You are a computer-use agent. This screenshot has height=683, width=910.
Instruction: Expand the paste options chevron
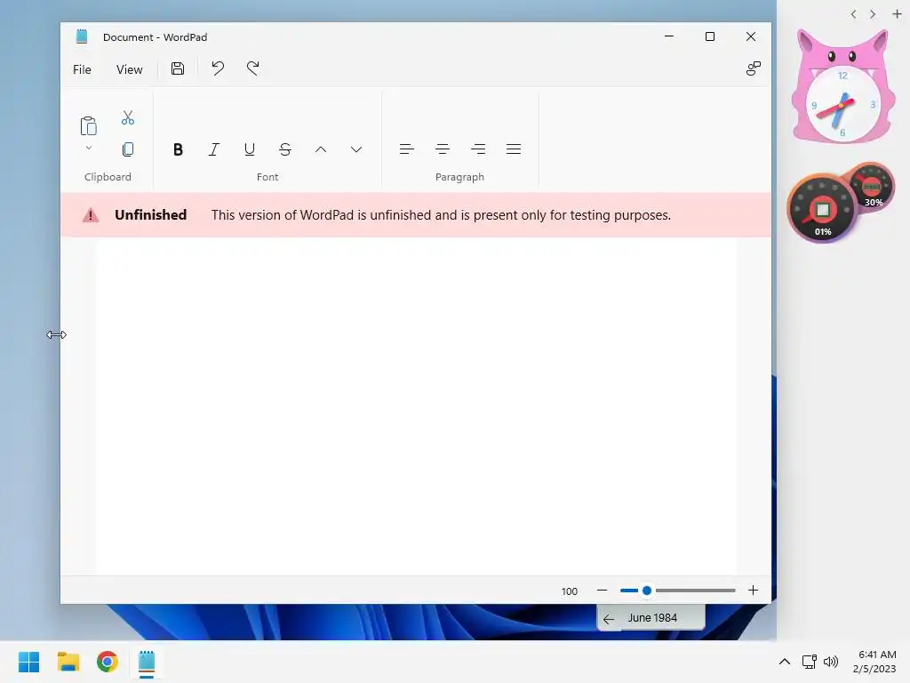(x=89, y=148)
